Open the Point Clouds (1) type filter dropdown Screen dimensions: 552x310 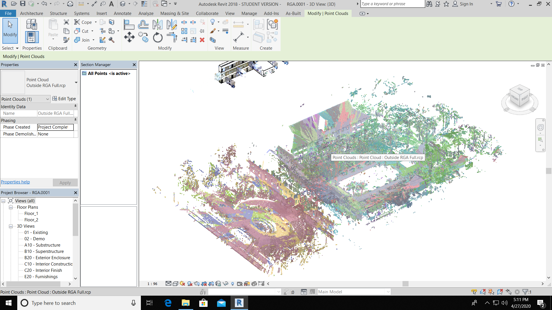[x=47, y=99]
